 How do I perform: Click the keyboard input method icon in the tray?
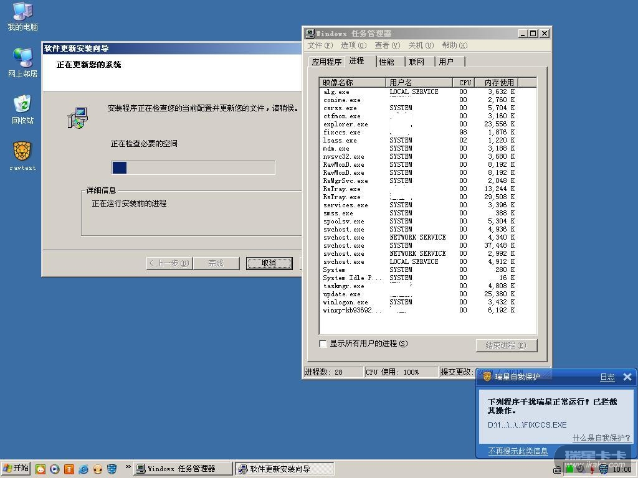pos(557,469)
